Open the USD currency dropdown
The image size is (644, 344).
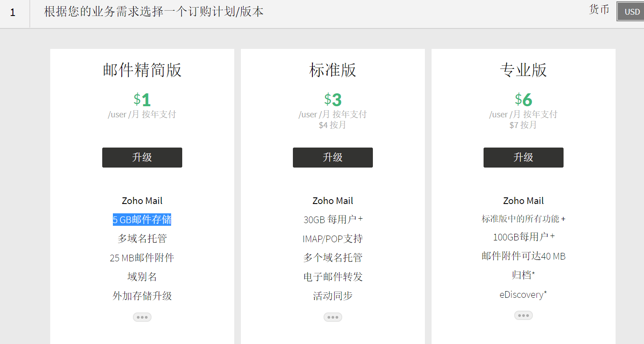click(631, 12)
